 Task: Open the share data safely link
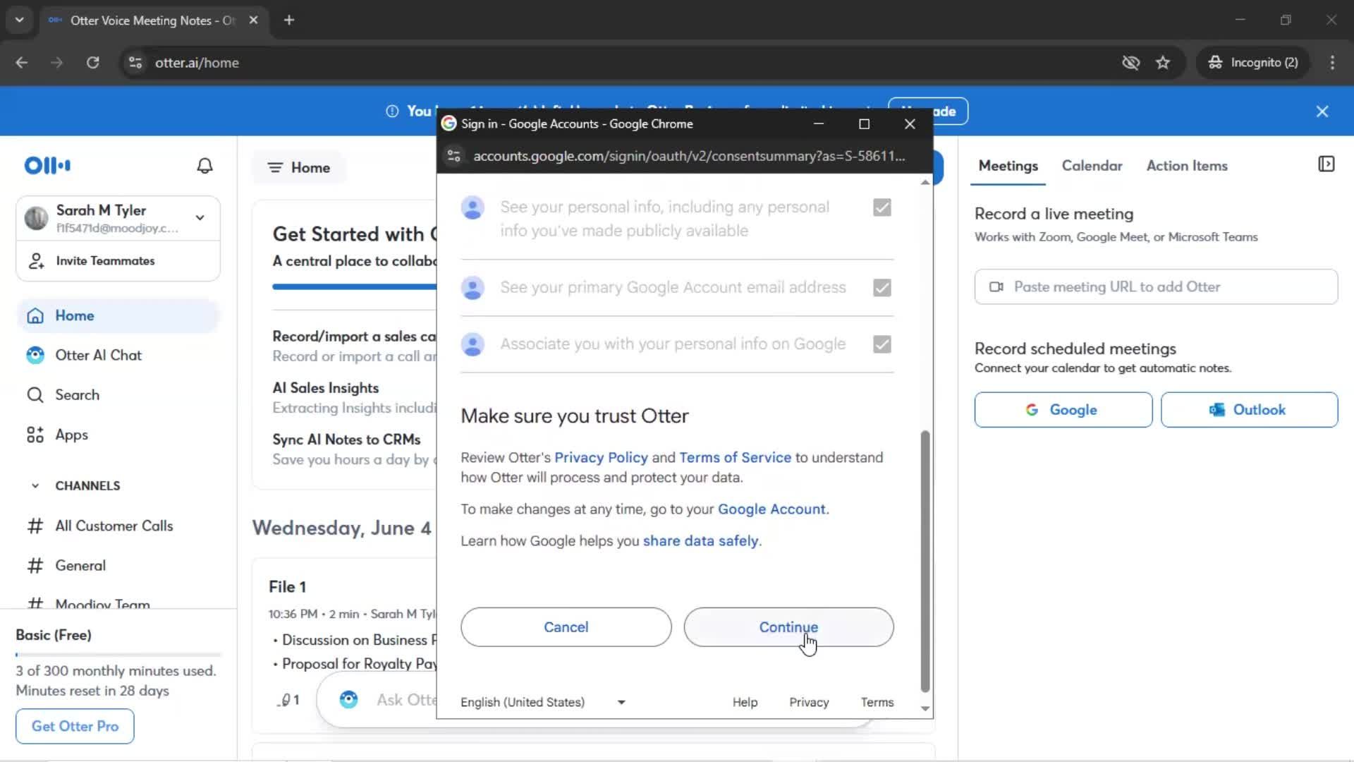pyautogui.click(x=700, y=541)
